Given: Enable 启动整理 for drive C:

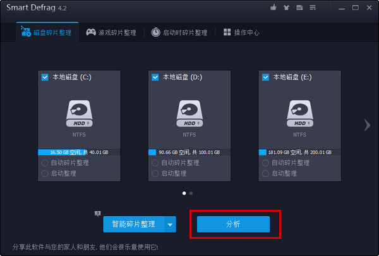Looking at the screenshot, I should point(45,173).
